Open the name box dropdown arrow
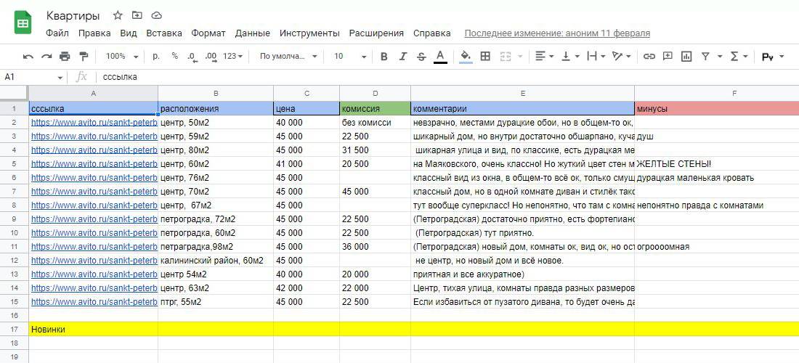Viewport: 799px width, 363px height. click(x=60, y=78)
